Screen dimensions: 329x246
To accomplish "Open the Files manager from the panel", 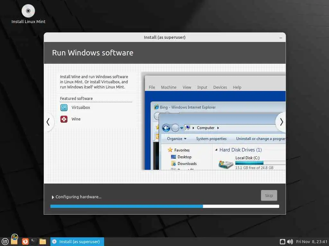I will pyautogui.click(x=43, y=242).
